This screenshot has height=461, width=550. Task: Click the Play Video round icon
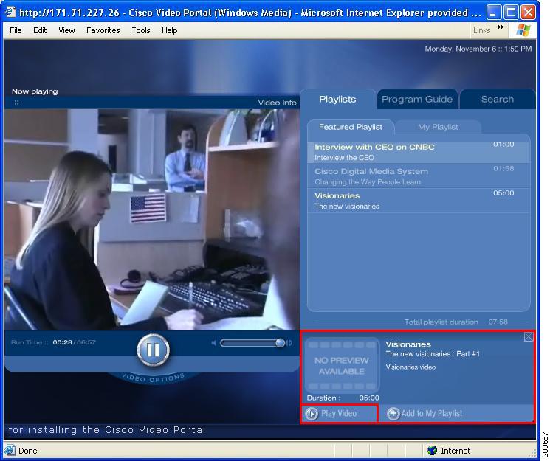[x=311, y=414]
